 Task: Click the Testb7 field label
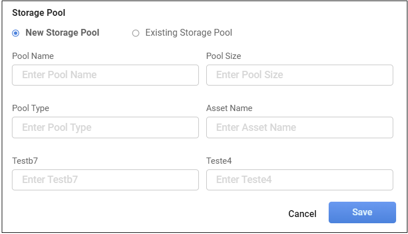pyautogui.click(x=26, y=161)
